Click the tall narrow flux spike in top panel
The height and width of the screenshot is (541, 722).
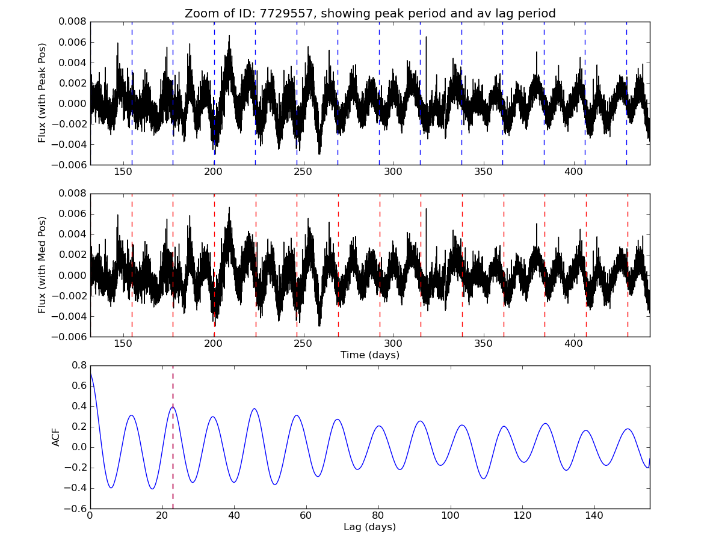[x=426, y=54]
